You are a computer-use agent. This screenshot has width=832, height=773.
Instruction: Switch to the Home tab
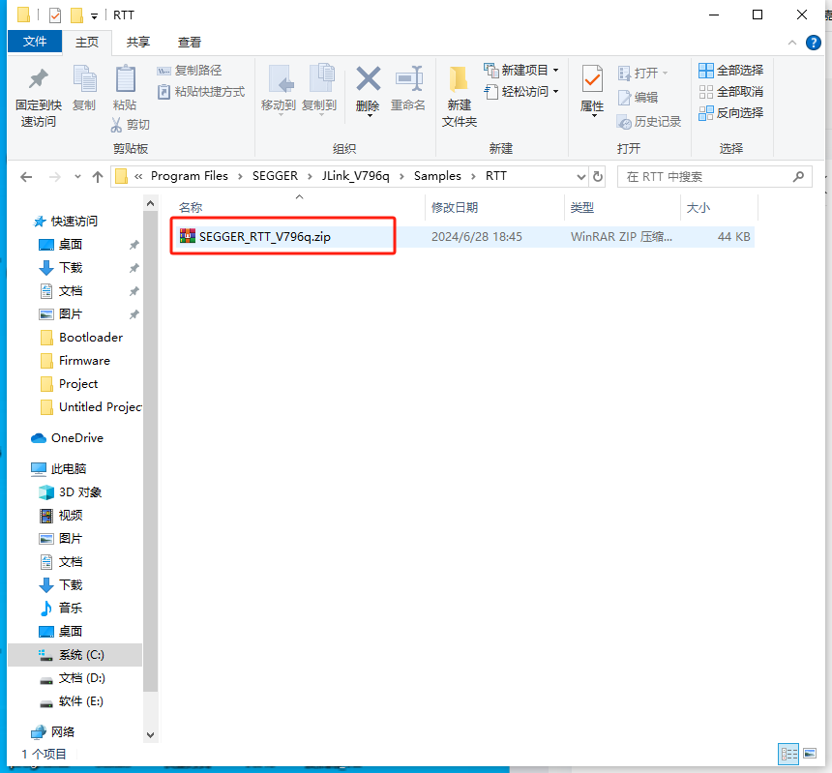(87, 42)
